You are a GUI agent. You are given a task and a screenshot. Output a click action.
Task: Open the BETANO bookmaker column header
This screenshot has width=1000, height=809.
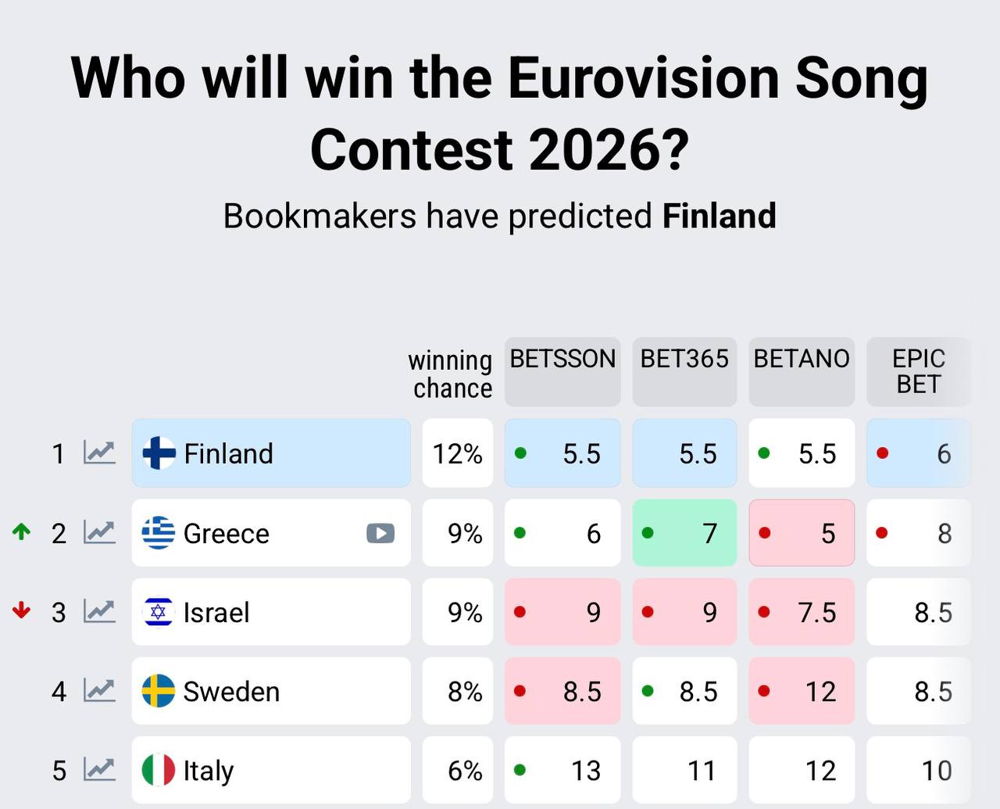coord(802,371)
